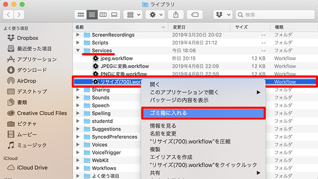Expand the Spelling folder
The image size is (318, 179).
(x=78, y=113)
